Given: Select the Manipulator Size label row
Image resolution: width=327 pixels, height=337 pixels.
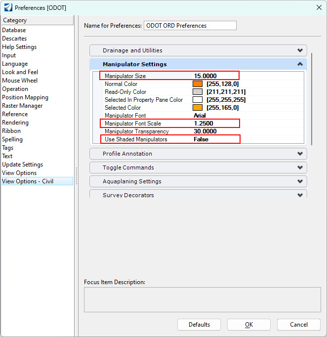Looking at the screenshot, I should point(125,76).
